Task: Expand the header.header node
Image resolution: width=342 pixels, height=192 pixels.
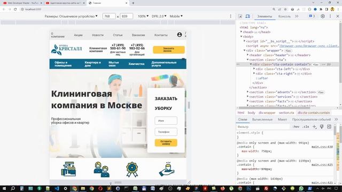Action: pyautogui.click(x=248, y=55)
